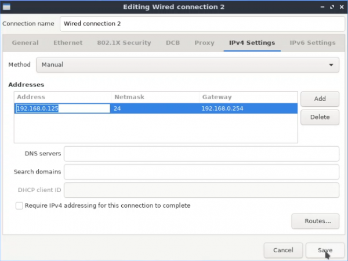The image size is (348, 261).
Task: Delete the selected address entry
Action: [320, 117]
